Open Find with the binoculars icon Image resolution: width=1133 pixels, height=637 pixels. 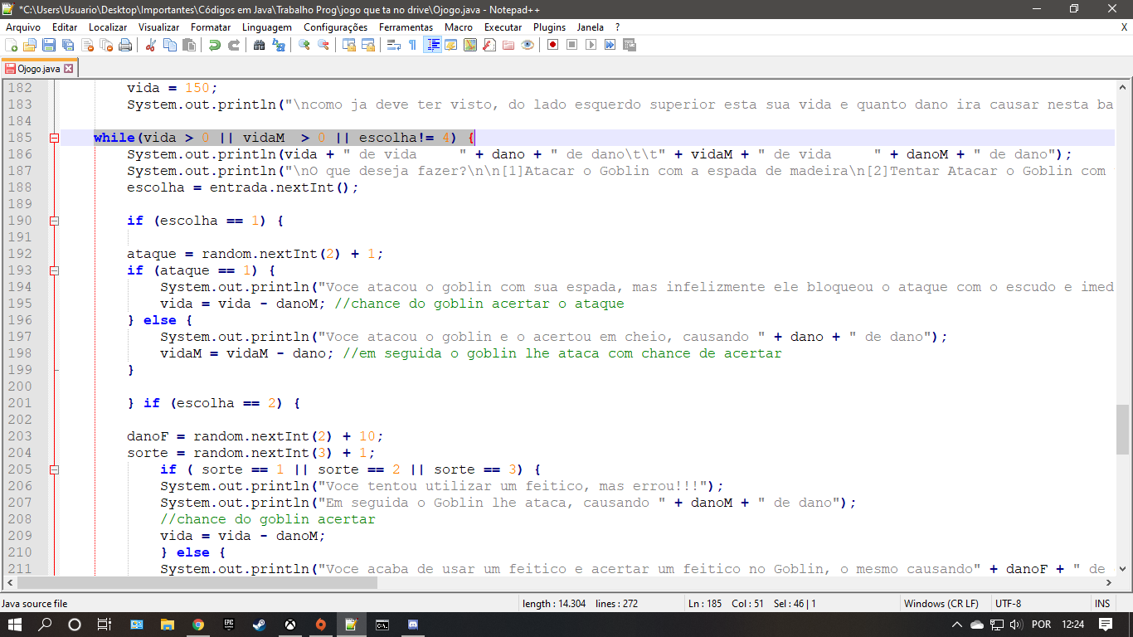tap(260, 45)
